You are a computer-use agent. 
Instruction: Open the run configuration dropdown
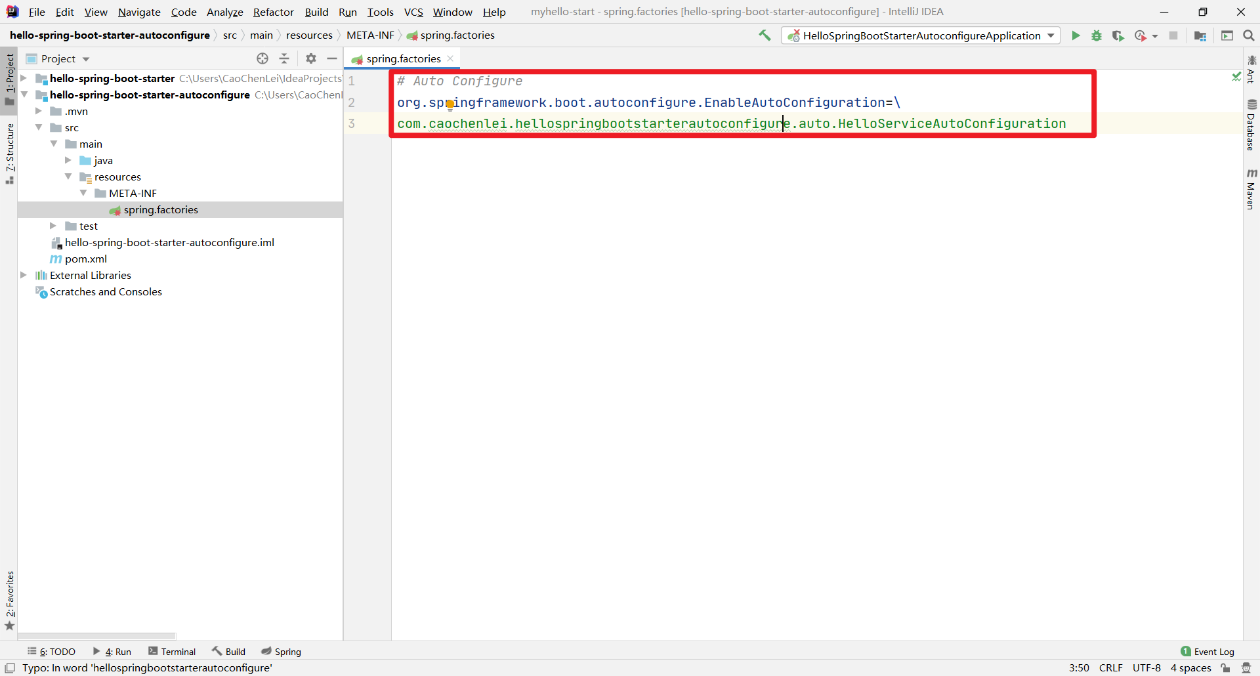tap(921, 35)
